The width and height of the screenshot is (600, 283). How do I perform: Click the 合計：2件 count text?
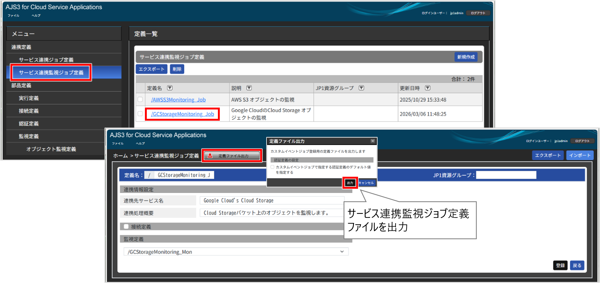click(x=463, y=79)
